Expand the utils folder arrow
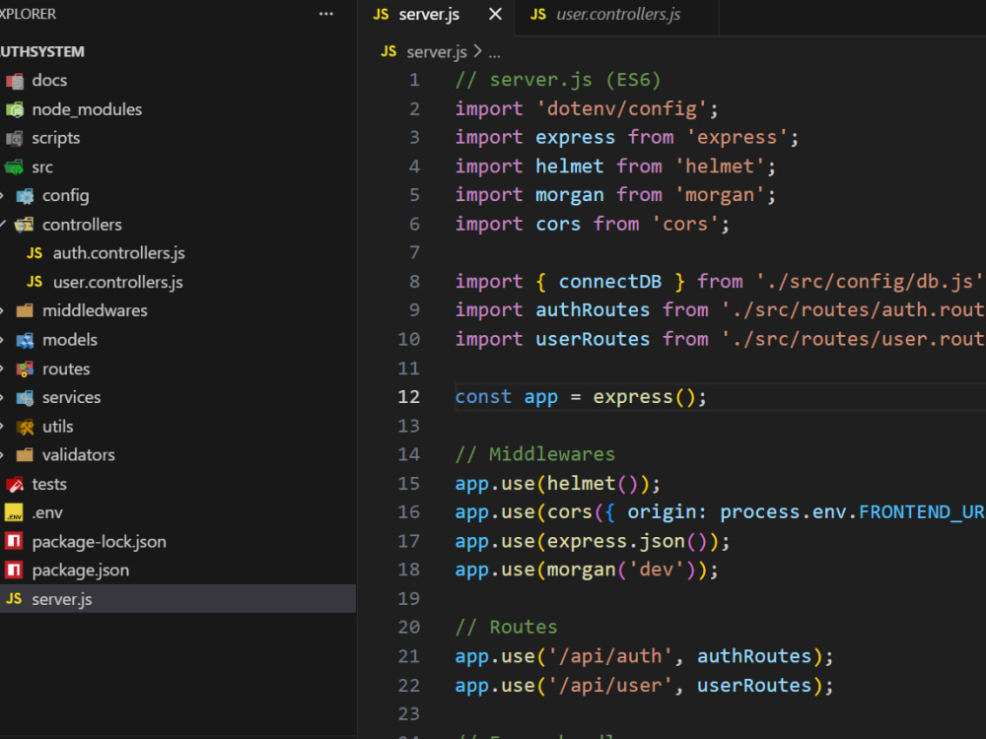The width and height of the screenshot is (986, 739). click(3, 427)
